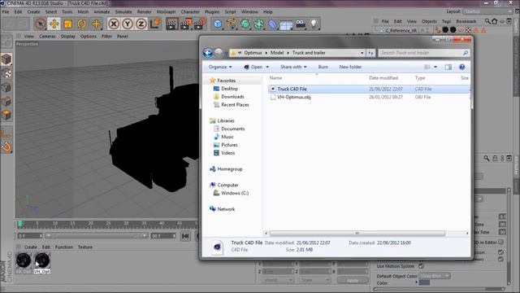Screen dimensions: 520x293
Task: Open the change view options dropdown
Action: [435, 67]
